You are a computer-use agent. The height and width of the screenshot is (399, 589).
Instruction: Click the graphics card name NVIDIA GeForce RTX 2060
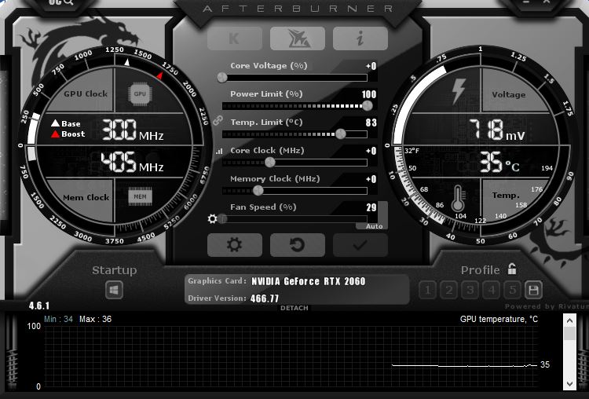pos(309,281)
